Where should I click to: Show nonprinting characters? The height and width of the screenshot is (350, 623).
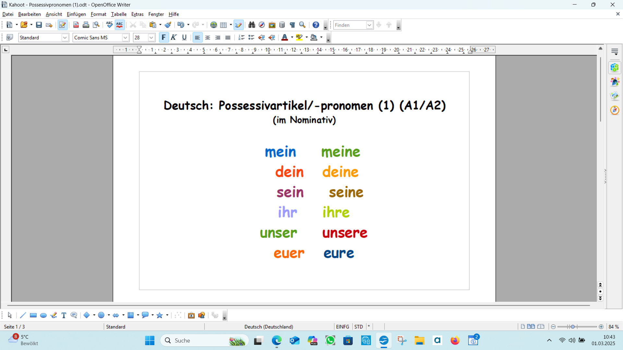(x=292, y=25)
